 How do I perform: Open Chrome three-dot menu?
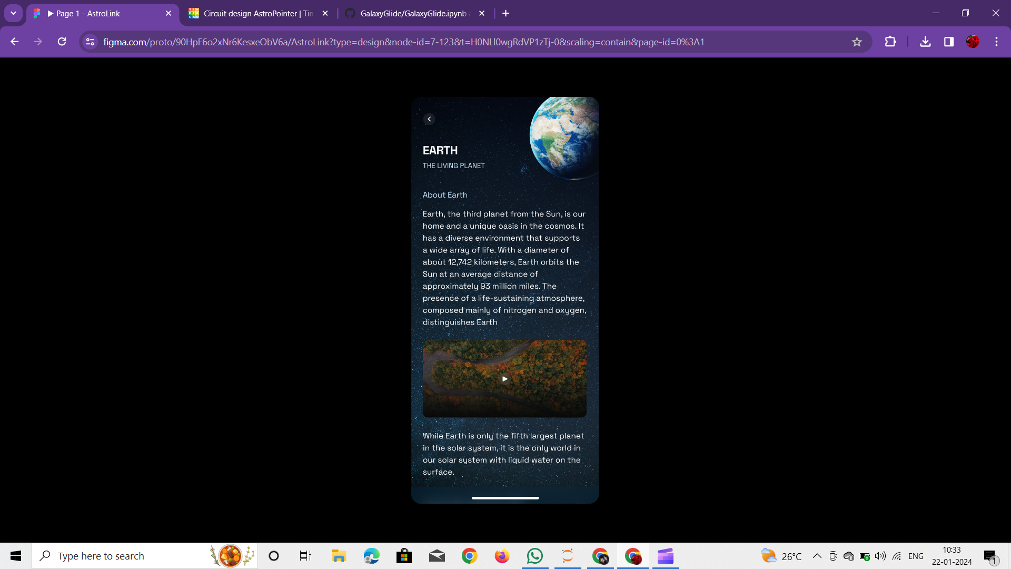pos(996,42)
